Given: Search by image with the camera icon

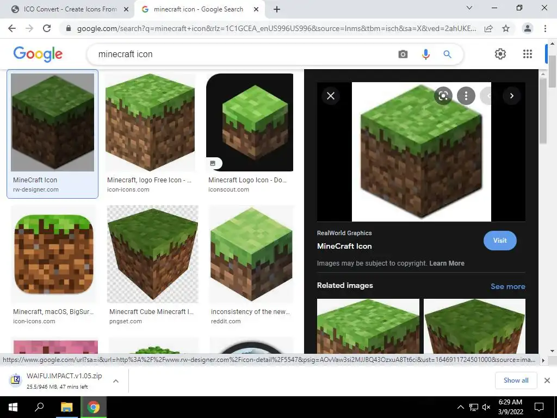Looking at the screenshot, I should coord(403,54).
